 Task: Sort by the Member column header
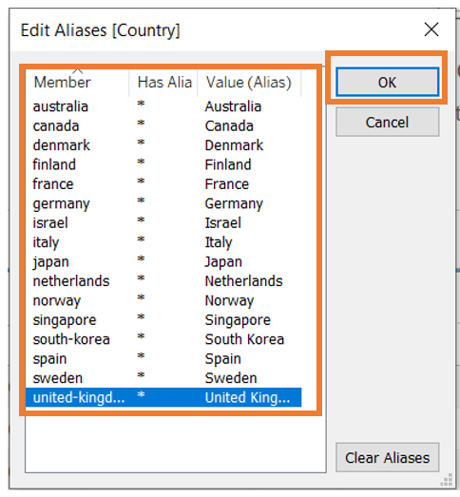(x=77, y=83)
